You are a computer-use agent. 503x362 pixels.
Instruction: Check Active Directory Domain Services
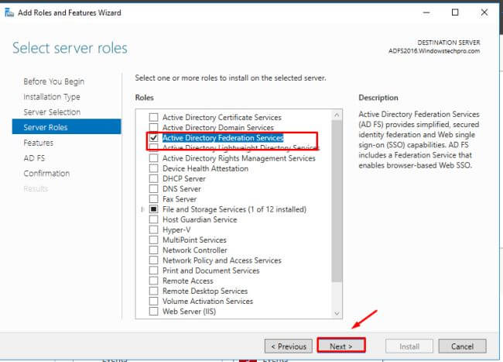(154, 128)
